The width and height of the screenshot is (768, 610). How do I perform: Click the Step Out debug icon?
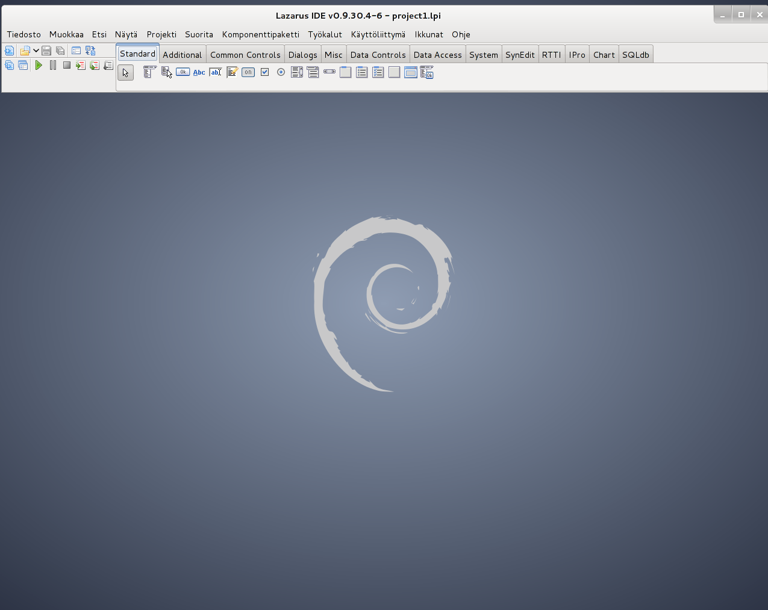(108, 65)
